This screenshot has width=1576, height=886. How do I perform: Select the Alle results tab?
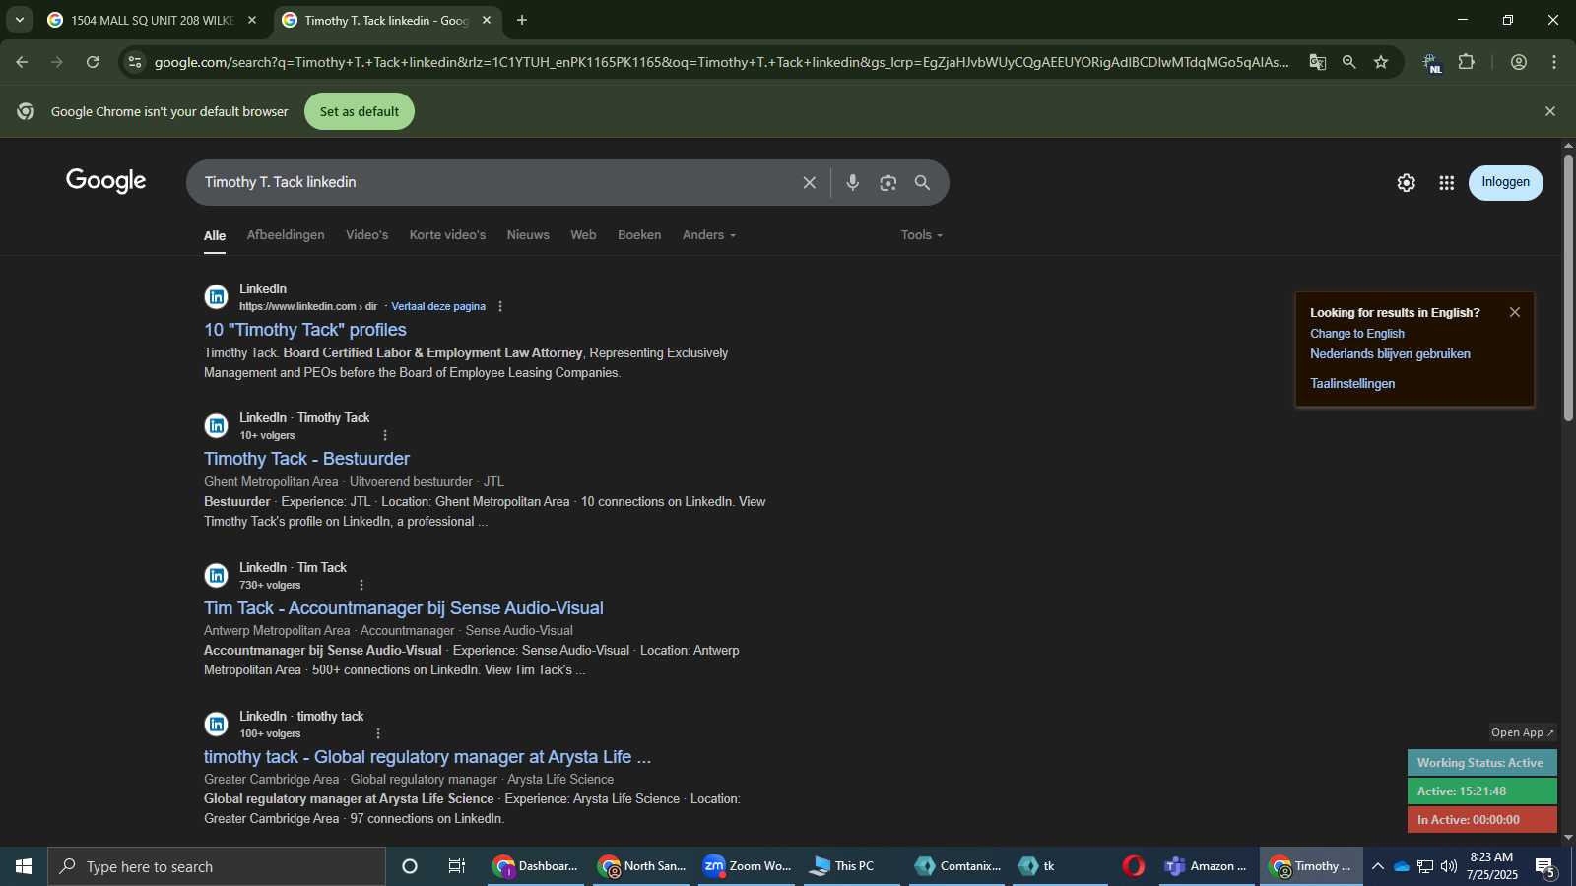point(215,236)
